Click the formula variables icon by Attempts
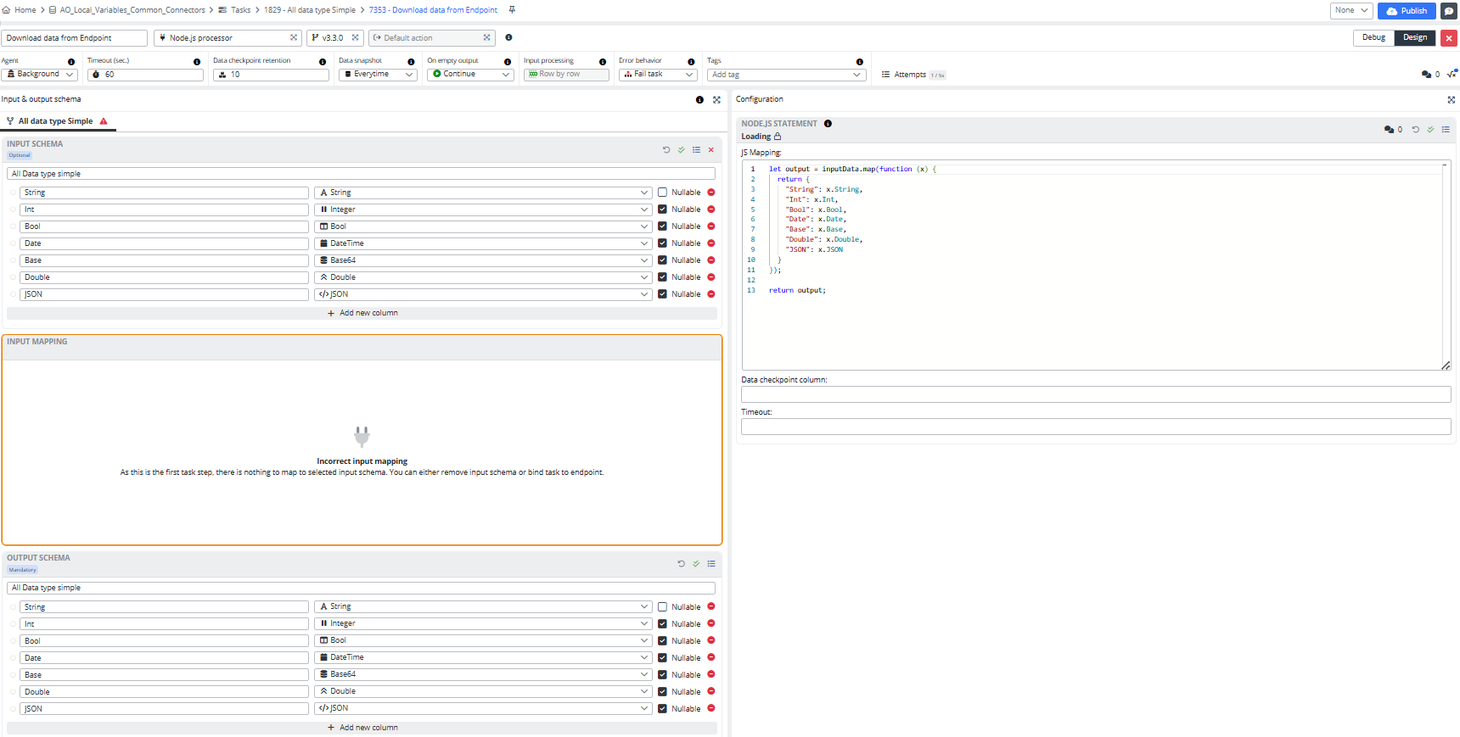Image resolution: width=1460 pixels, height=737 pixels. click(1452, 75)
